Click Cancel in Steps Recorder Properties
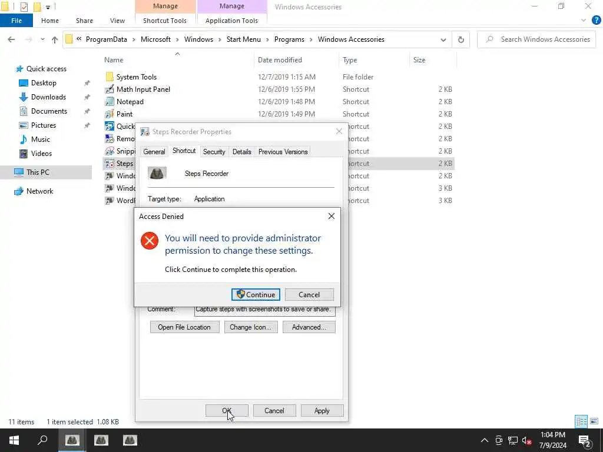Screen dimensions: 603x452 coord(274,410)
